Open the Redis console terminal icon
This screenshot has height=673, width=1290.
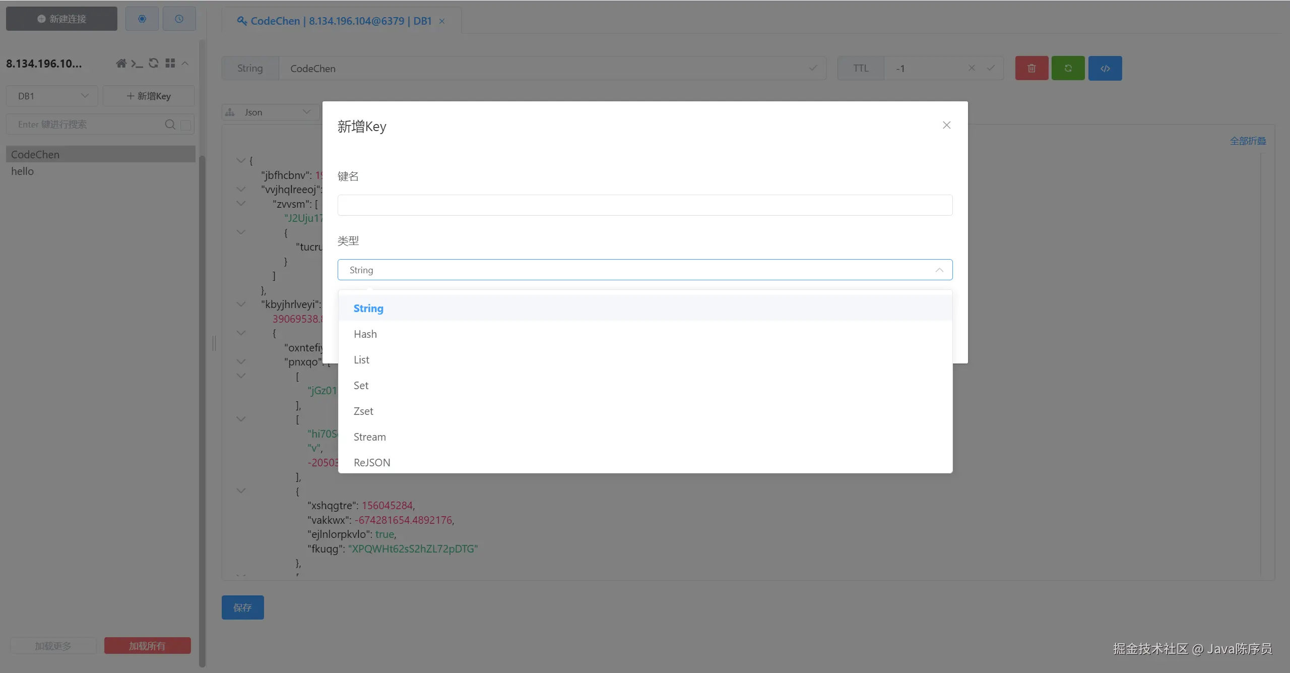coord(137,64)
